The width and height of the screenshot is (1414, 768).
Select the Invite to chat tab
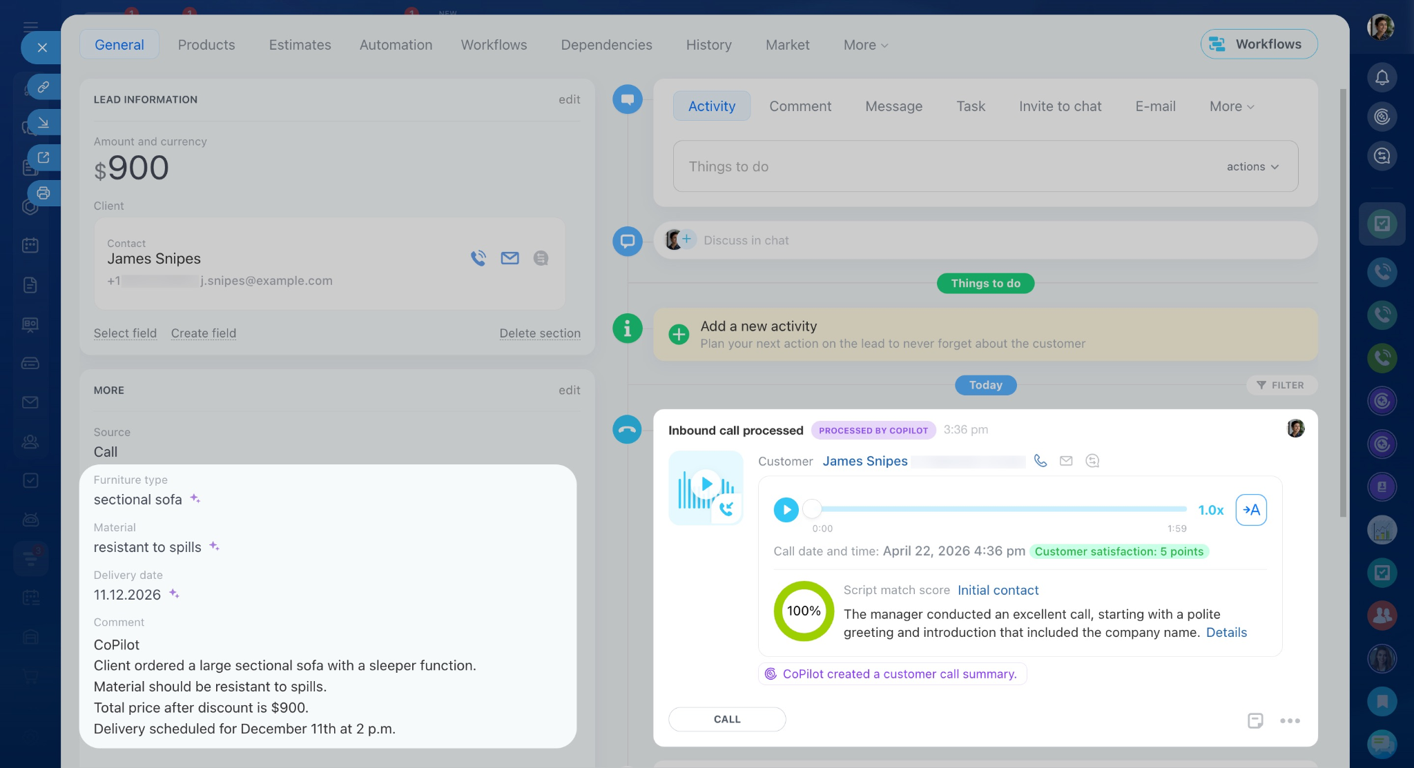pyautogui.click(x=1060, y=106)
